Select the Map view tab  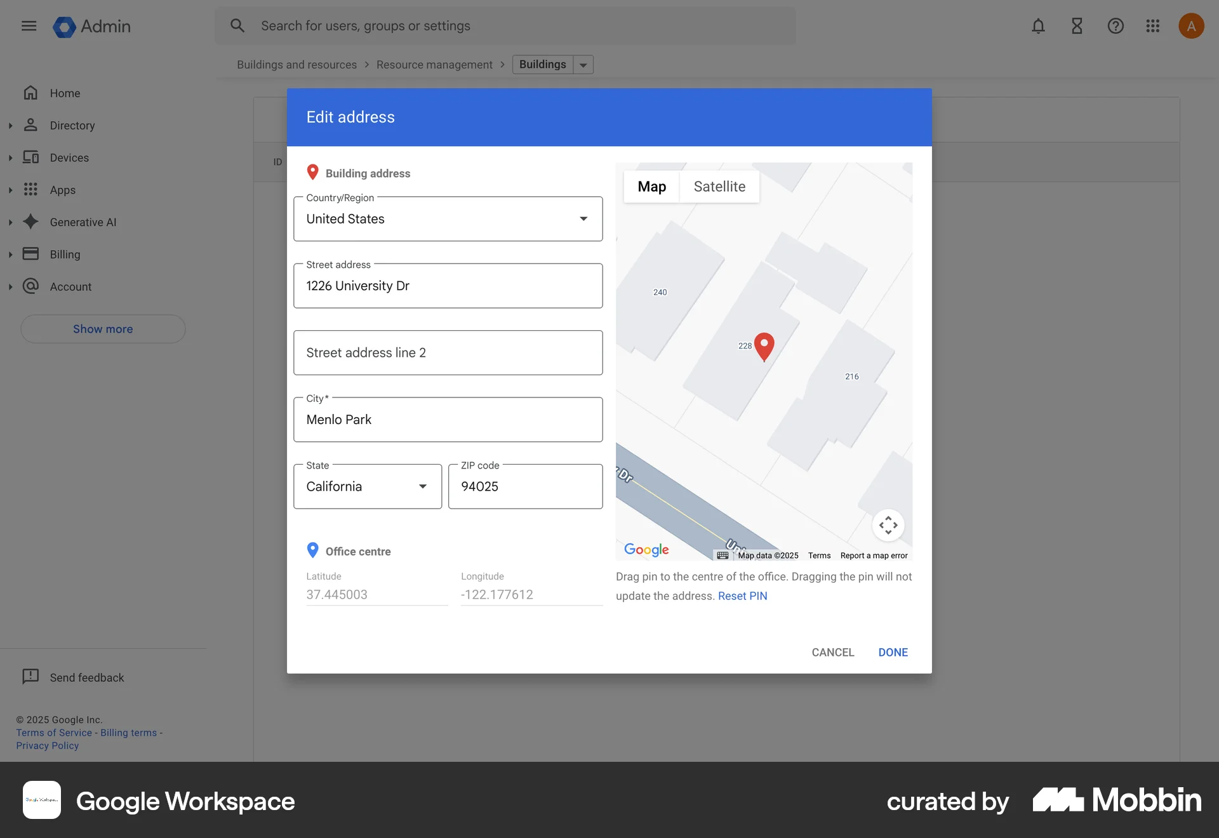tap(651, 186)
